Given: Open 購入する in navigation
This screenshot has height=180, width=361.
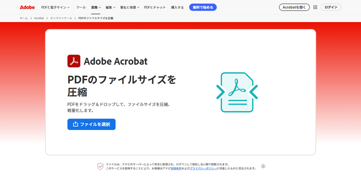Looking at the screenshot, I should click(177, 7).
